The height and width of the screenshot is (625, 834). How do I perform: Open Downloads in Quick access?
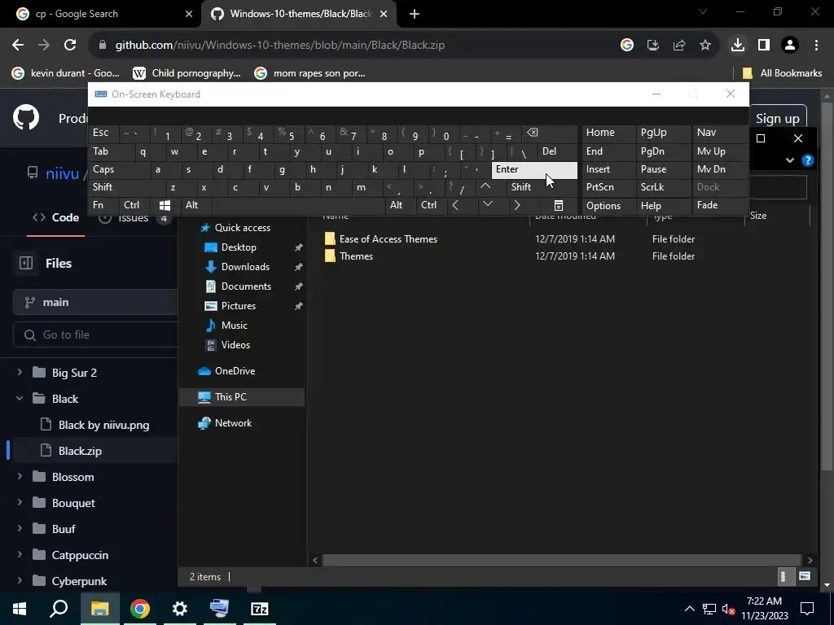click(245, 267)
